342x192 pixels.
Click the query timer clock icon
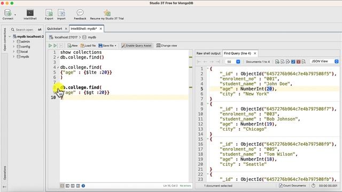coord(313,186)
